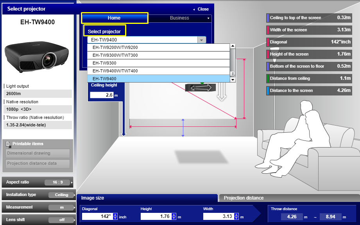
Task: Click the Ceiling to top of screen row
Action: coord(309,18)
